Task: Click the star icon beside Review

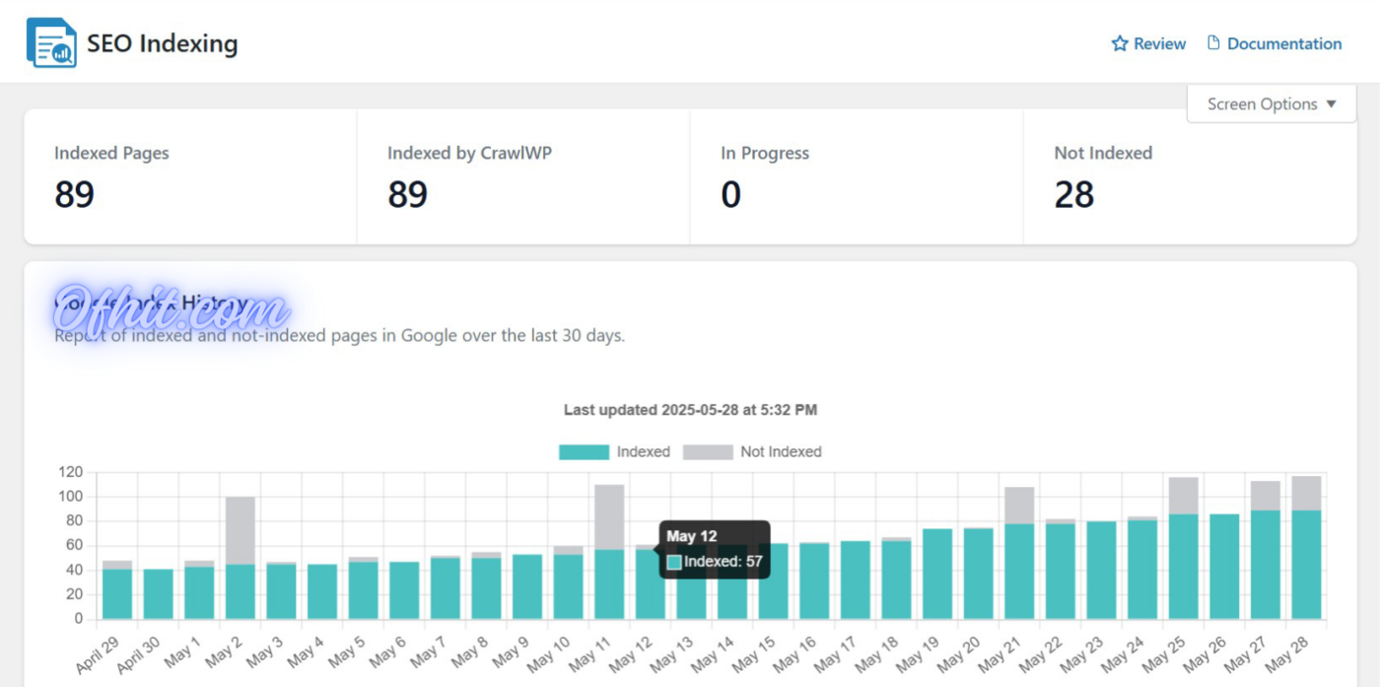Action: [x=1119, y=43]
